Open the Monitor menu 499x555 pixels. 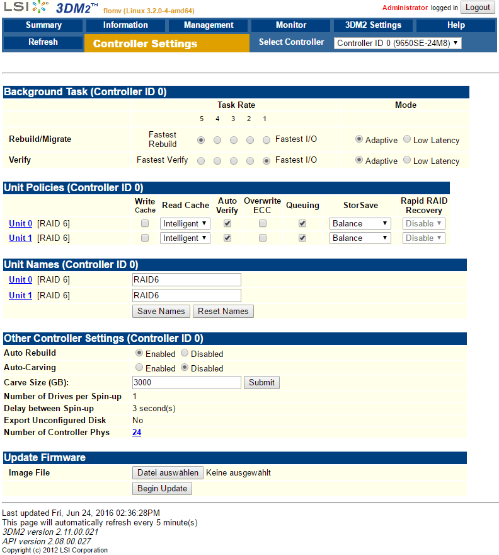[291, 25]
